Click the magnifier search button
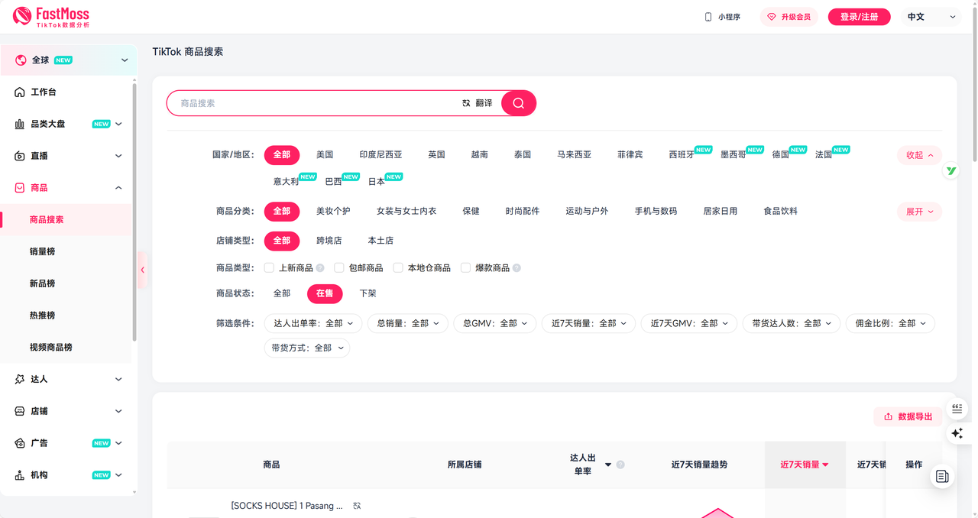 click(519, 103)
